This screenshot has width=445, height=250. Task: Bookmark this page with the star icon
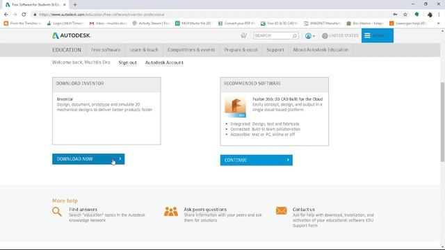pyautogui.click(x=405, y=15)
